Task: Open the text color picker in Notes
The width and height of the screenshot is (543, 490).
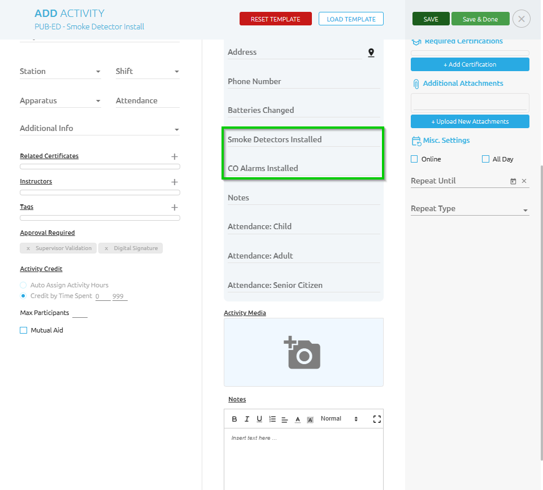Action: (298, 419)
